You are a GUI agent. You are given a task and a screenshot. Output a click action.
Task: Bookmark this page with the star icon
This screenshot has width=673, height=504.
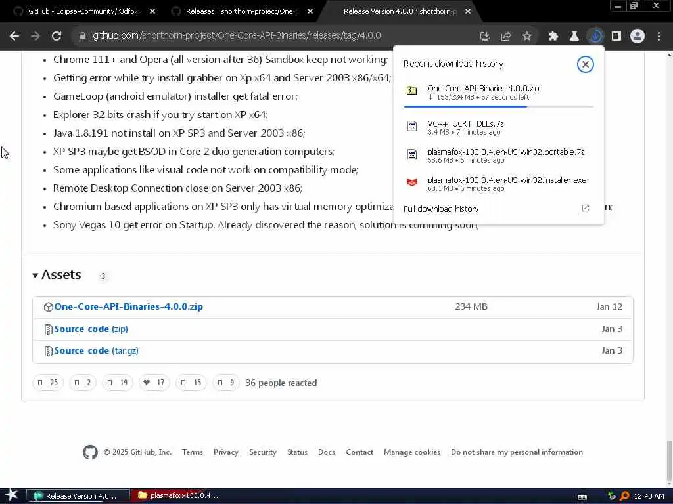point(527,37)
